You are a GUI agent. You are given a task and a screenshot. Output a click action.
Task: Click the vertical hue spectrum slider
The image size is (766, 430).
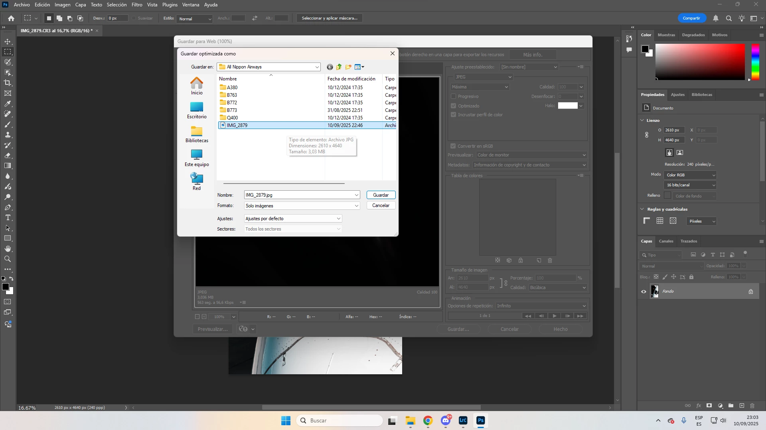[755, 62]
